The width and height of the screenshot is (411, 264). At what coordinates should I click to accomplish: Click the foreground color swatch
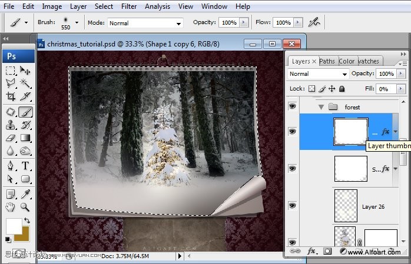pyautogui.click(x=14, y=226)
